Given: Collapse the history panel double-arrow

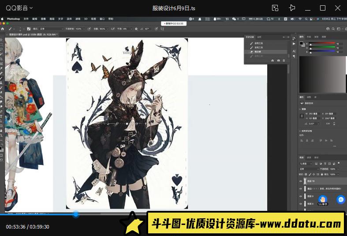Looking at the screenshot, I should tap(284, 37).
